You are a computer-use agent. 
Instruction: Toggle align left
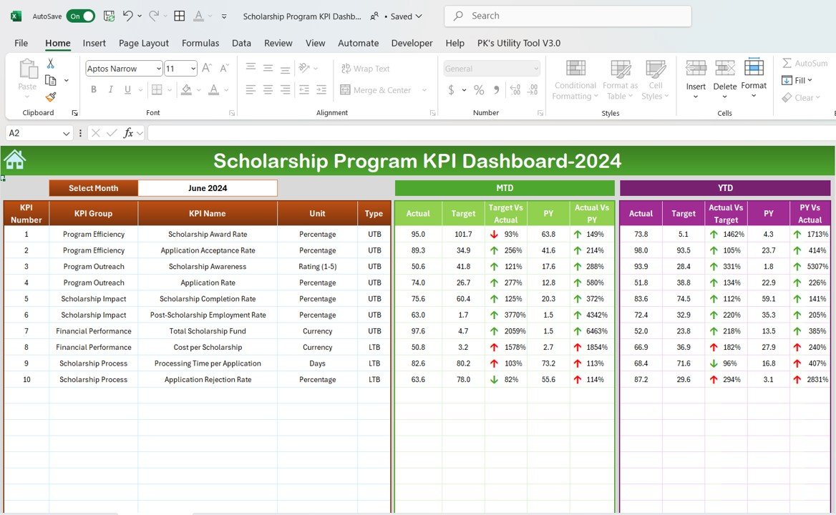point(251,89)
